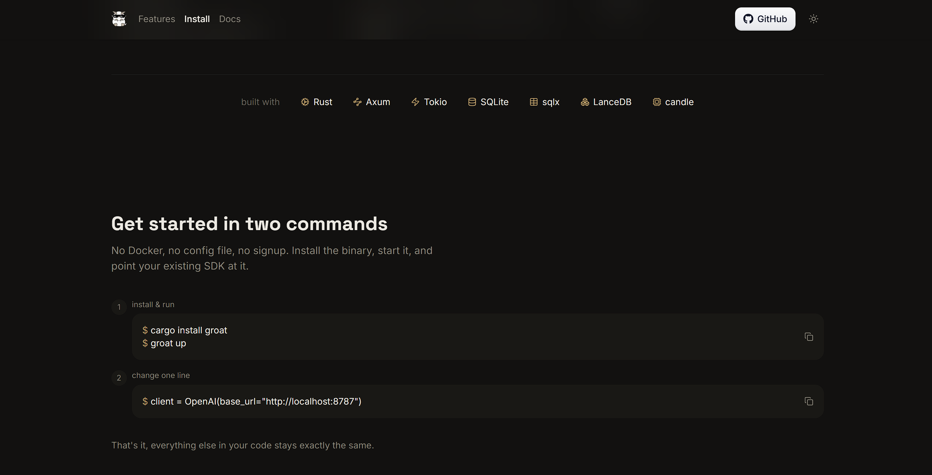Click the Tokio label
Viewport: 932px width, 475px height.
click(435, 102)
